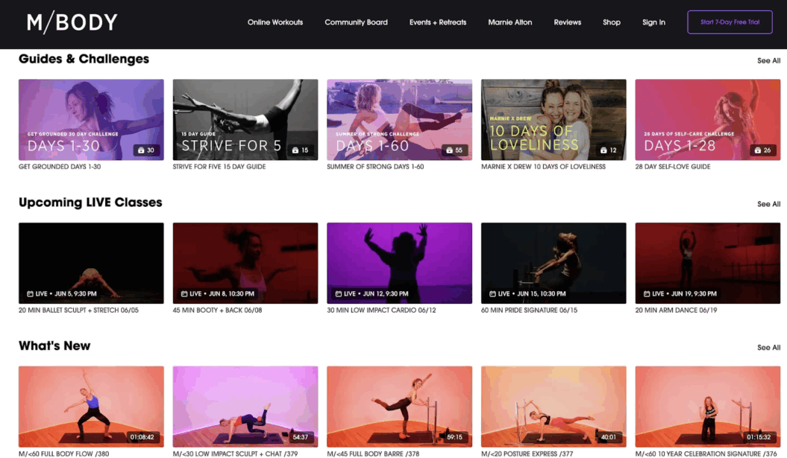Open the 60 Min Pride Signature class card
This screenshot has height=458, width=787.
point(553,263)
